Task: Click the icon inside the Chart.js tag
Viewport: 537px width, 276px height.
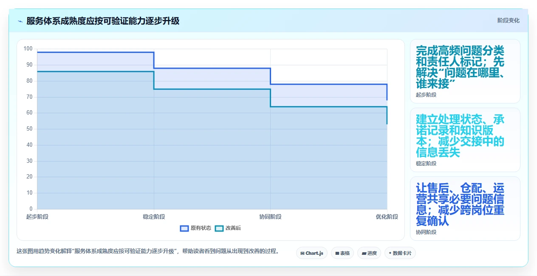Action: (302, 253)
